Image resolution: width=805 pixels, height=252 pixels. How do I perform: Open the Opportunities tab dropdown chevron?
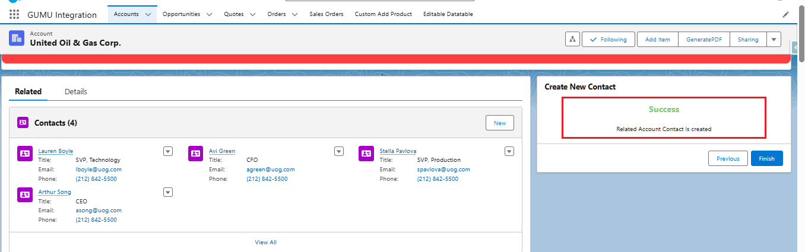pyautogui.click(x=209, y=14)
